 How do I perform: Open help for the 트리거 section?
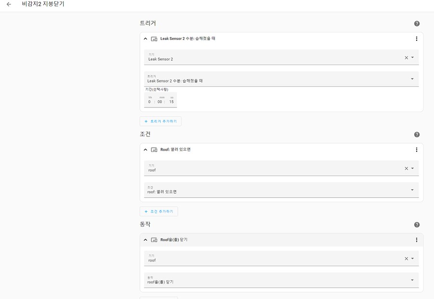coord(417,24)
